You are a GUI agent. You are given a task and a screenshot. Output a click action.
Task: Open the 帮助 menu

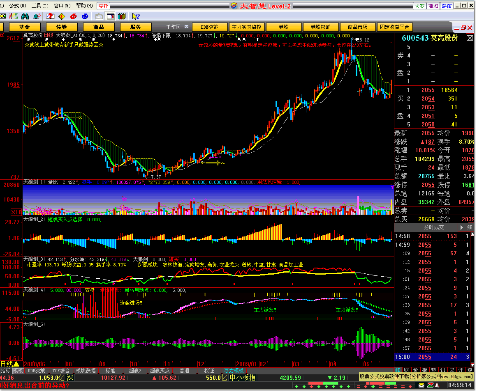coord(84,6)
